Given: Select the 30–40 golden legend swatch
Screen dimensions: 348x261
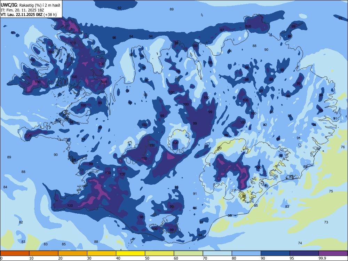Looking at the screenshot, I should tap(102, 253).
